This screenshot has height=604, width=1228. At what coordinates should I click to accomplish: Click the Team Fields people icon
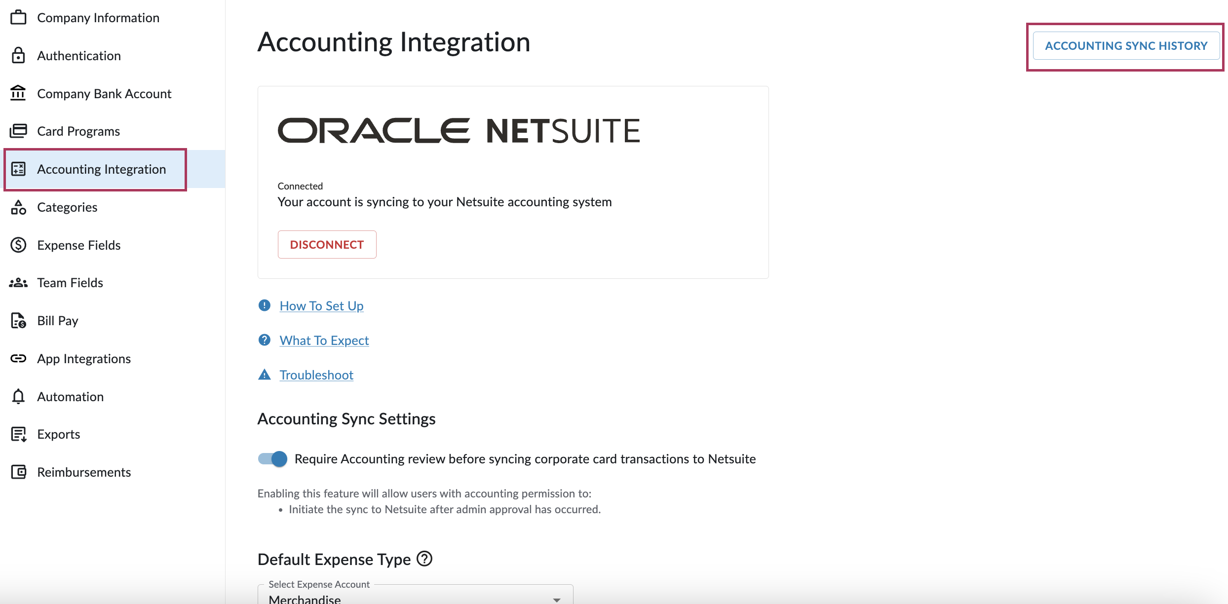(x=18, y=283)
